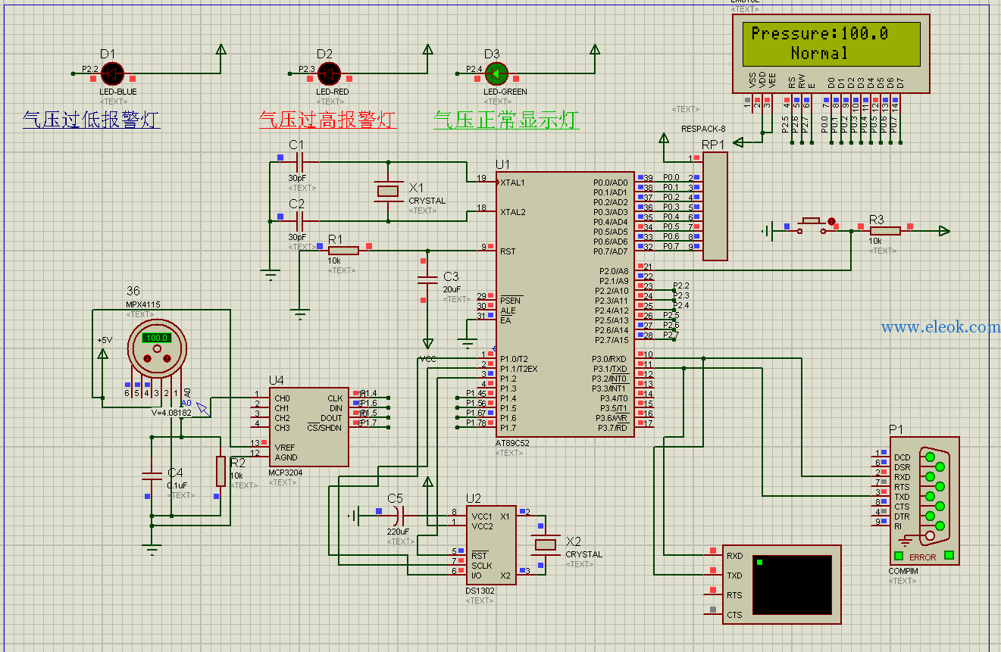Select the DS1302 clock chip U2
Viewport: 1001px width, 652px height.
pyautogui.click(x=491, y=545)
